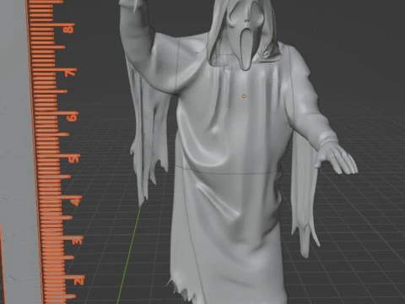Click the number 7 on the ruler
Image resolution: width=405 pixels, height=304 pixels.
click(x=70, y=73)
